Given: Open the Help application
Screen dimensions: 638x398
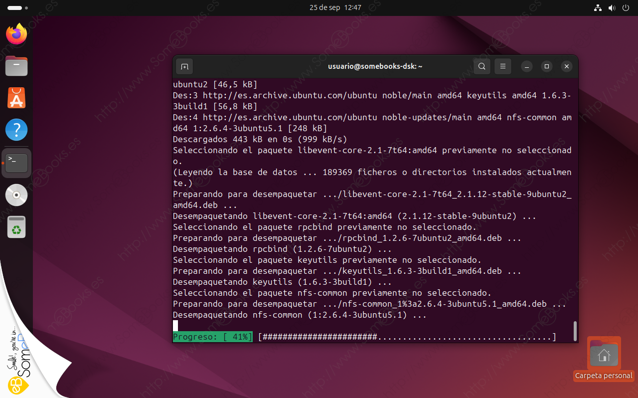Looking at the screenshot, I should click(16, 130).
